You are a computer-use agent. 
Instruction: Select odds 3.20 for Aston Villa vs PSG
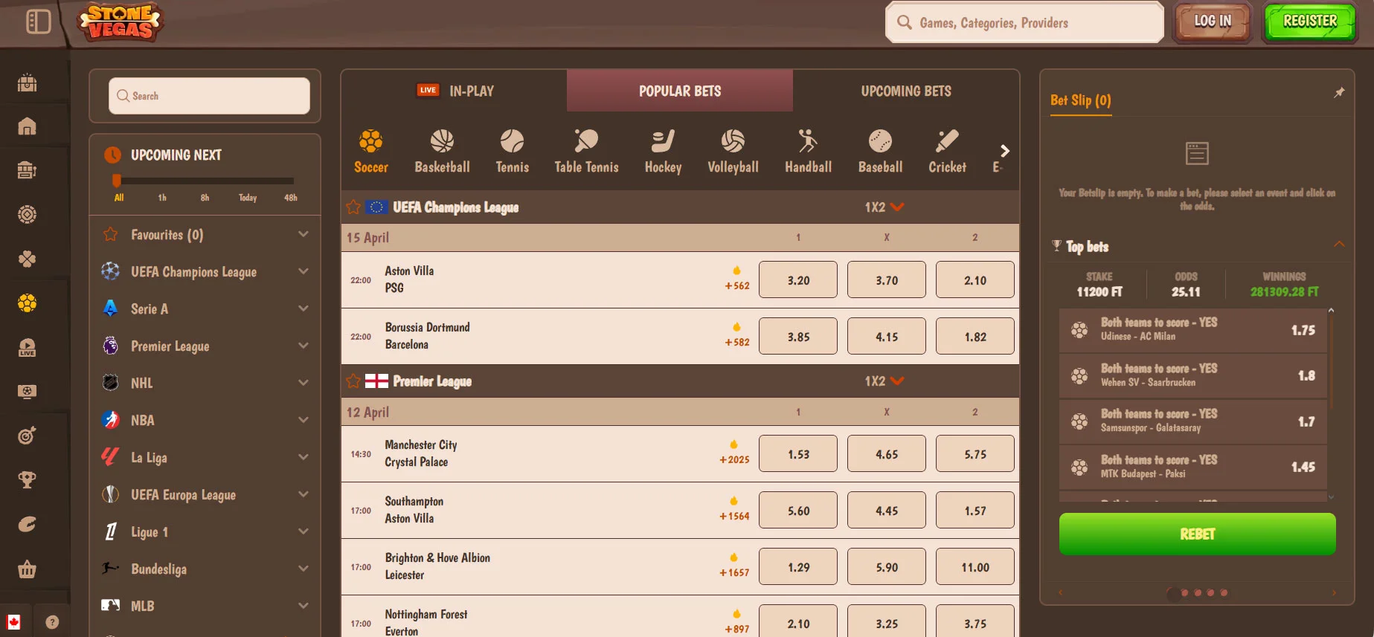pos(798,280)
